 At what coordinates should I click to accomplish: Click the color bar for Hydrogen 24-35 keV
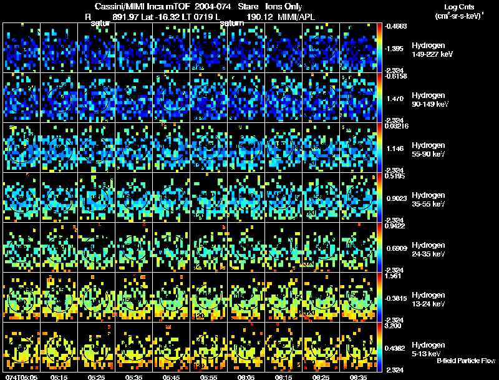[x=379, y=247]
